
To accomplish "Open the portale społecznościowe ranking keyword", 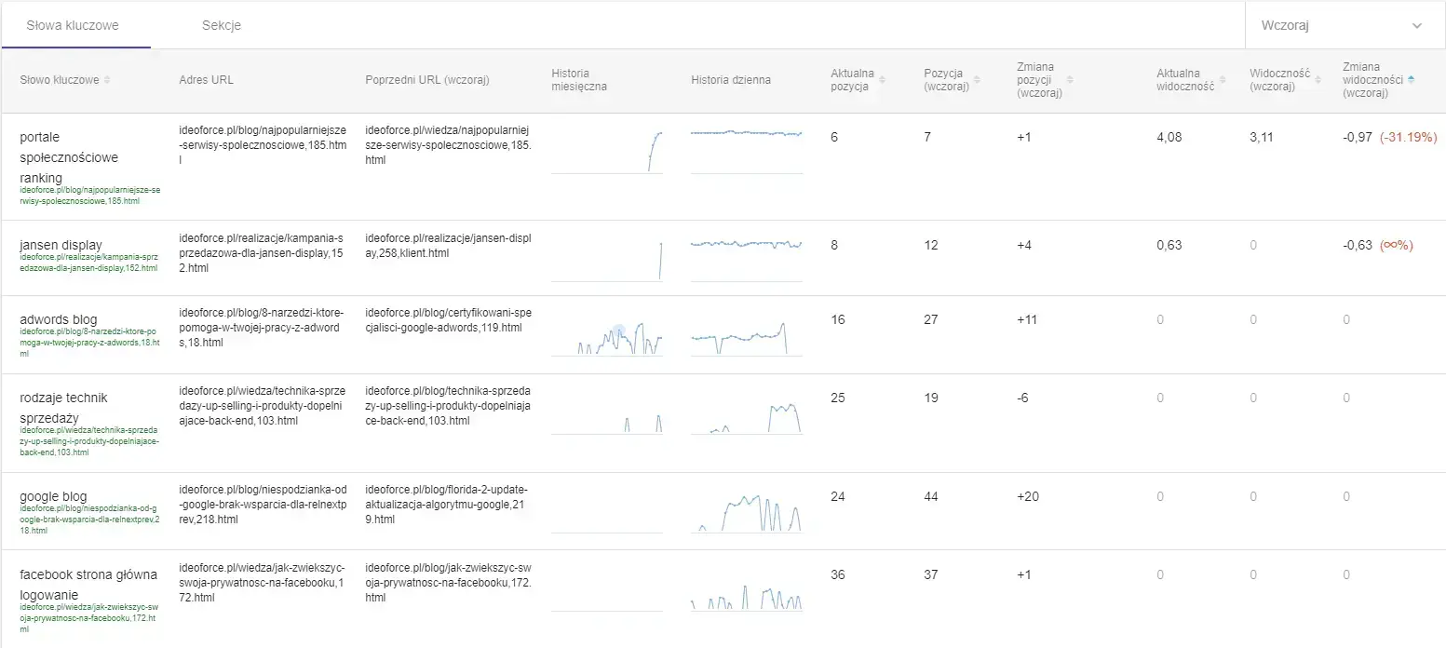I will point(68,156).
